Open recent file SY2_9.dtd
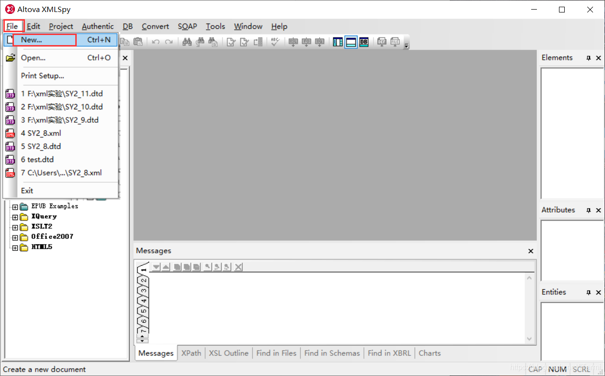605x376 pixels. point(60,120)
